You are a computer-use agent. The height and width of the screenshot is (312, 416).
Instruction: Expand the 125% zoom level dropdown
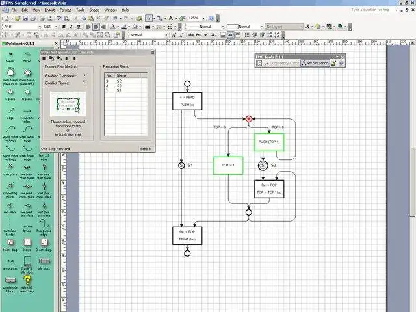[x=203, y=18]
